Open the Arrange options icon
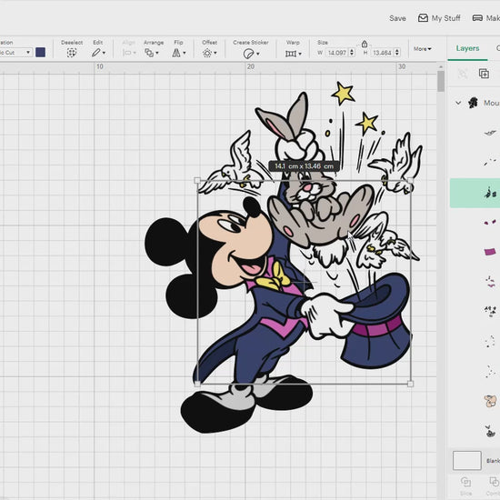This screenshot has height=500, width=500. click(x=149, y=53)
